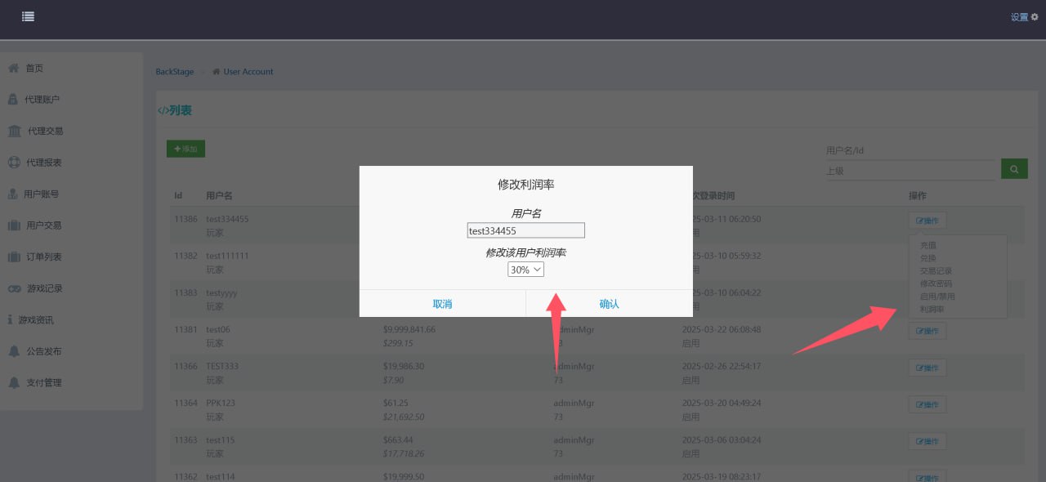Open 设置 gear in the top right
This screenshot has width=1046, height=482.
click(x=1024, y=17)
